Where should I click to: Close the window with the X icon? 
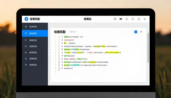coord(145,19)
